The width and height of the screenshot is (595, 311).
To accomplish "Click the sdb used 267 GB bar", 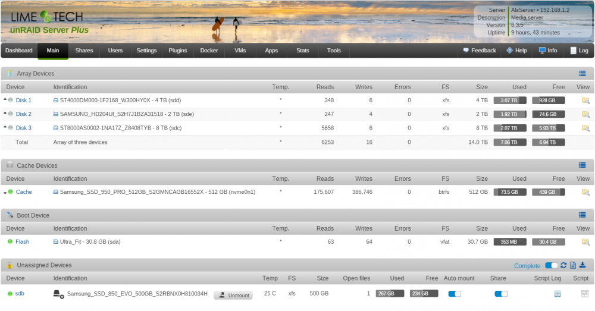I will 390,294.
